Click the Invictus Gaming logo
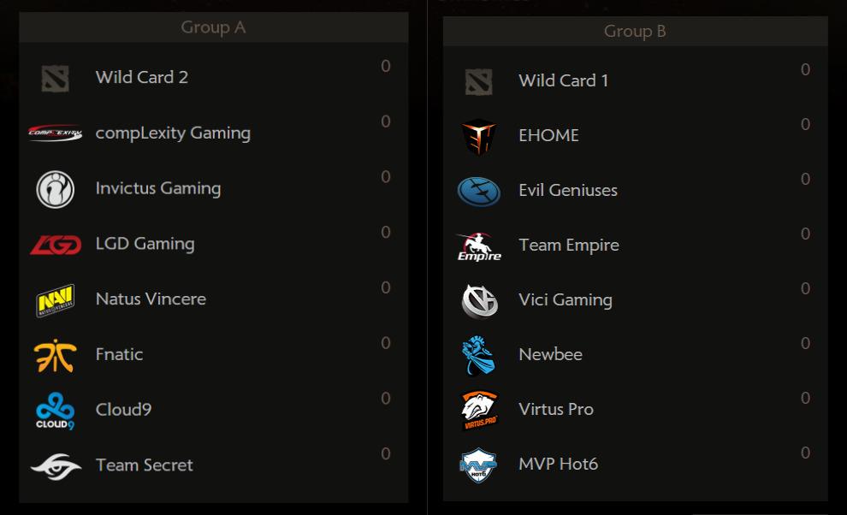The height and width of the screenshot is (515, 847). point(55,189)
